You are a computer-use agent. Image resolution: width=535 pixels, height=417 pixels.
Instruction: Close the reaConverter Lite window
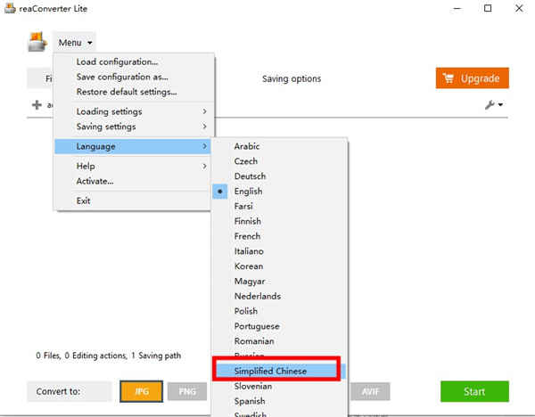(519, 8)
